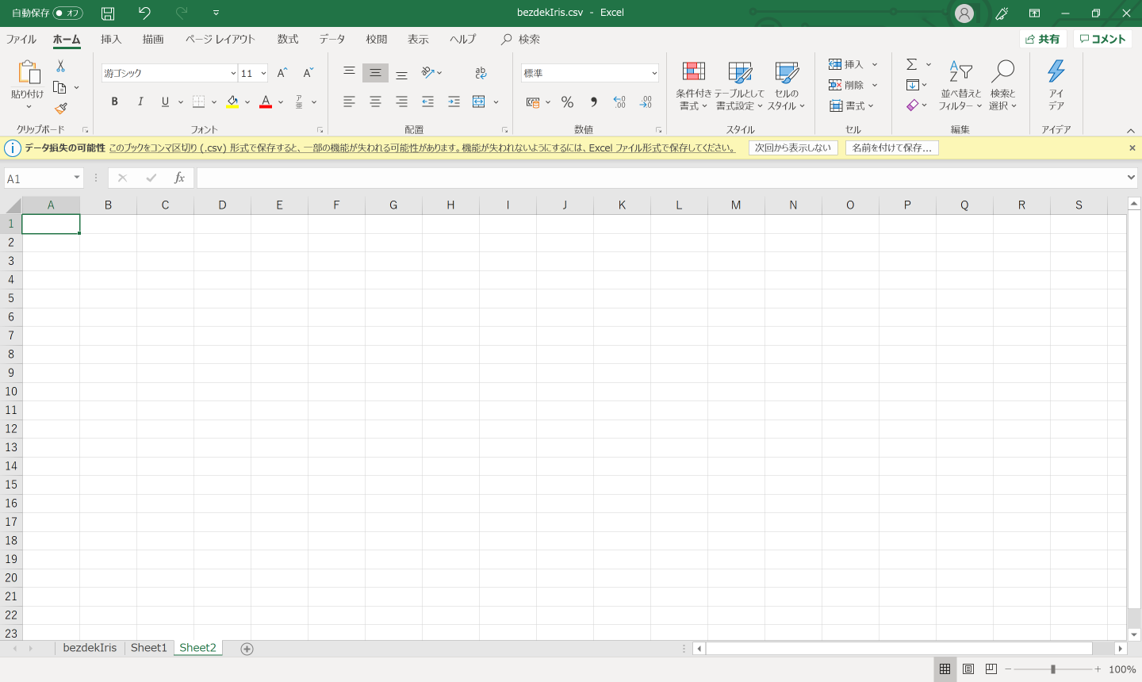Collapse the ribbon
1142x682 pixels.
point(1131,131)
